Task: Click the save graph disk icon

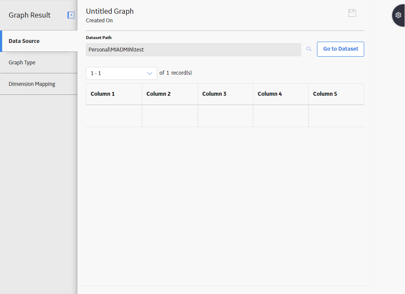Action: click(x=352, y=13)
